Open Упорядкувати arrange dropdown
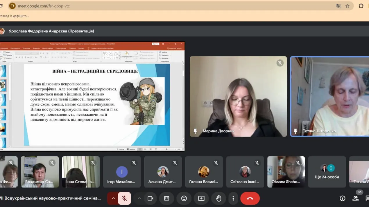 (126, 56)
